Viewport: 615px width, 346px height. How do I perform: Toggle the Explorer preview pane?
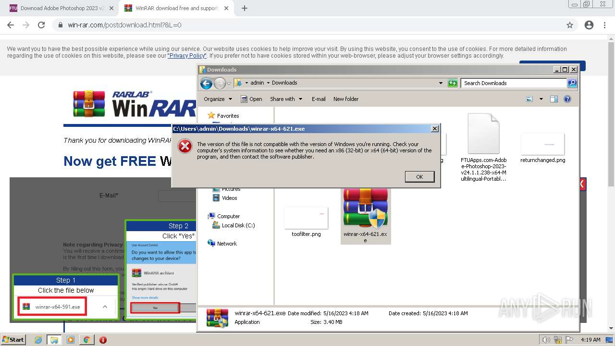[x=553, y=99]
